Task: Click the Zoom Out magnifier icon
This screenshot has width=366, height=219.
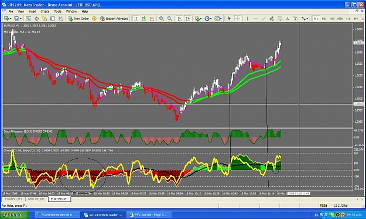Action: click(x=169, y=19)
